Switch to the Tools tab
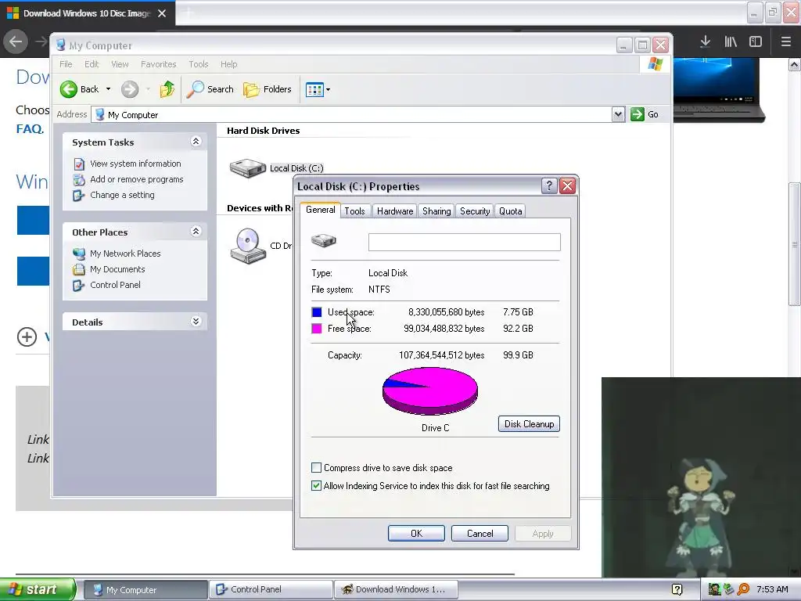Screen dimensions: 801x601 354,211
